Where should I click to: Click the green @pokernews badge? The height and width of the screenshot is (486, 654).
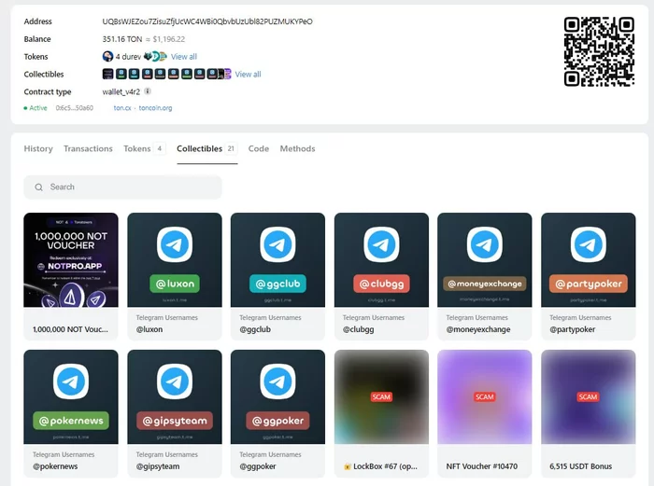click(x=71, y=421)
